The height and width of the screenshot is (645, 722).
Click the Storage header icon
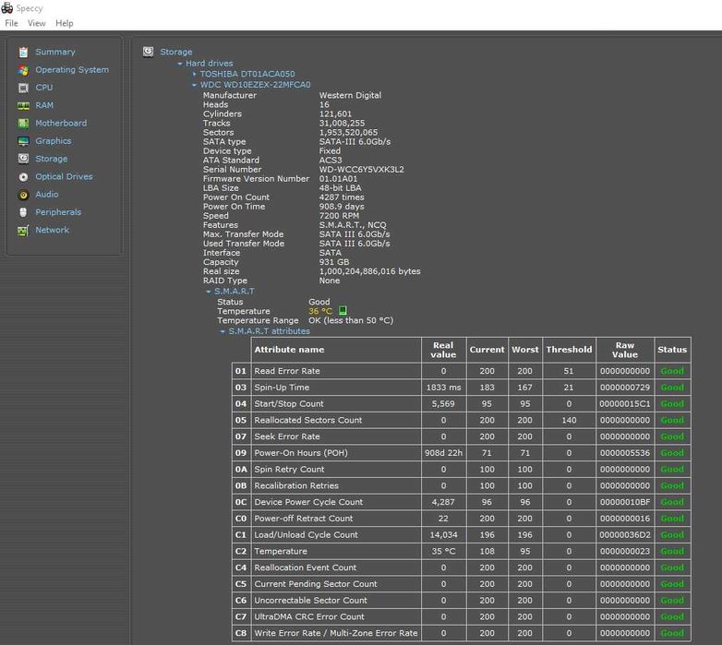(x=149, y=53)
